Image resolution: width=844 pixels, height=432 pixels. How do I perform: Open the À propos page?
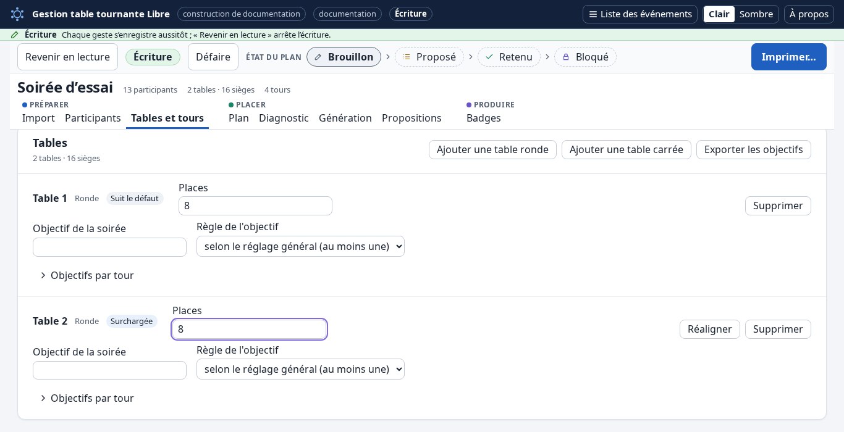(809, 14)
